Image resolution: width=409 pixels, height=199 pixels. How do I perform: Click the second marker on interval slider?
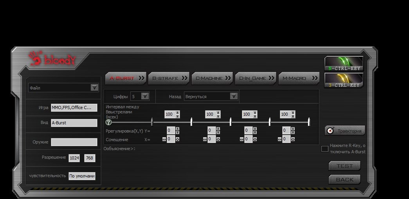click(191, 122)
